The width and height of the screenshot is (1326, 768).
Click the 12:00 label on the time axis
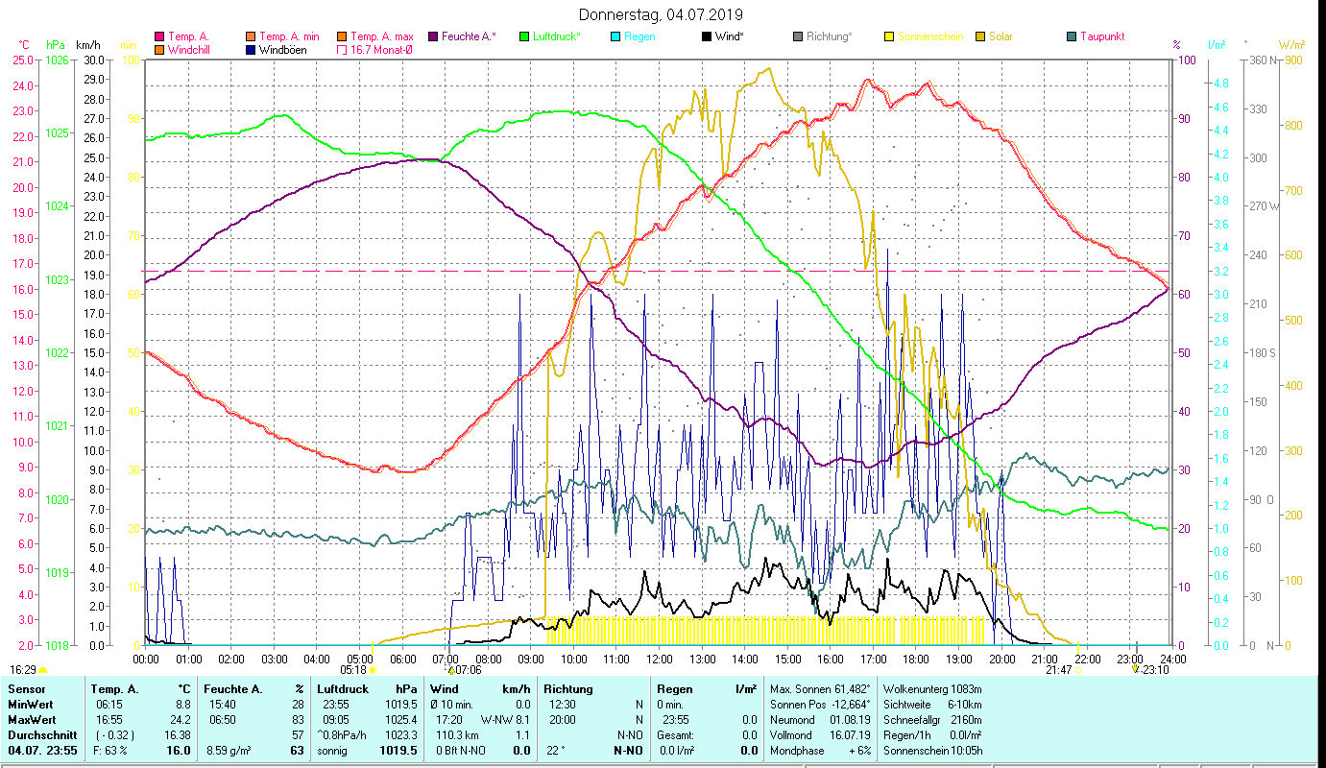click(659, 659)
